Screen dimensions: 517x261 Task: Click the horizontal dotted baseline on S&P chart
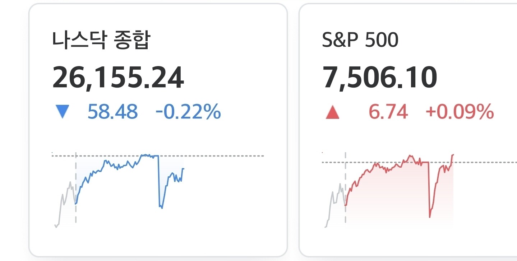(419, 162)
